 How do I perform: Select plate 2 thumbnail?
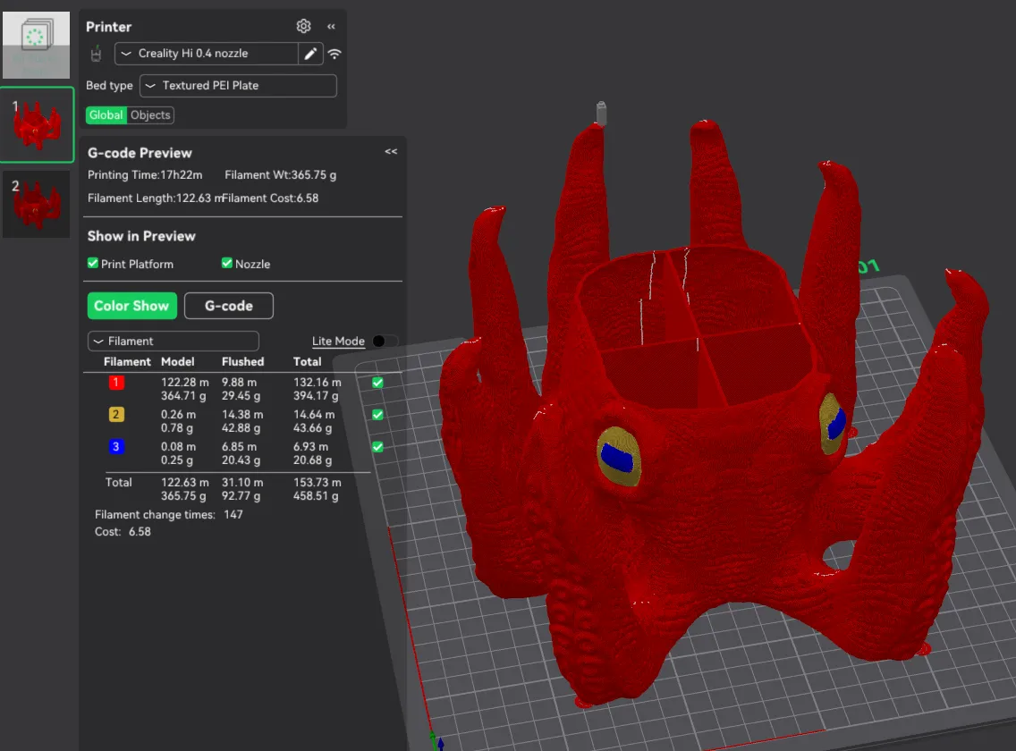click(x=37, y=204)
